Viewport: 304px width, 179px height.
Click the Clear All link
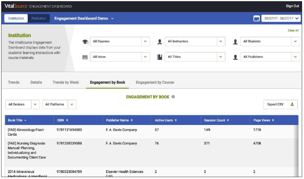click(x=293, y=31)
